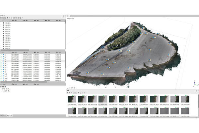This screenshot has width=199, height=133.
Task: Open the dropdown at the end of Photos toolbar
Action: tap(86, 92)
